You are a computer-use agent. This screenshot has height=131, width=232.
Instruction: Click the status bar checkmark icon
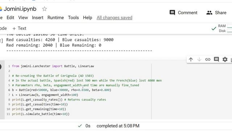pos(80,126)
